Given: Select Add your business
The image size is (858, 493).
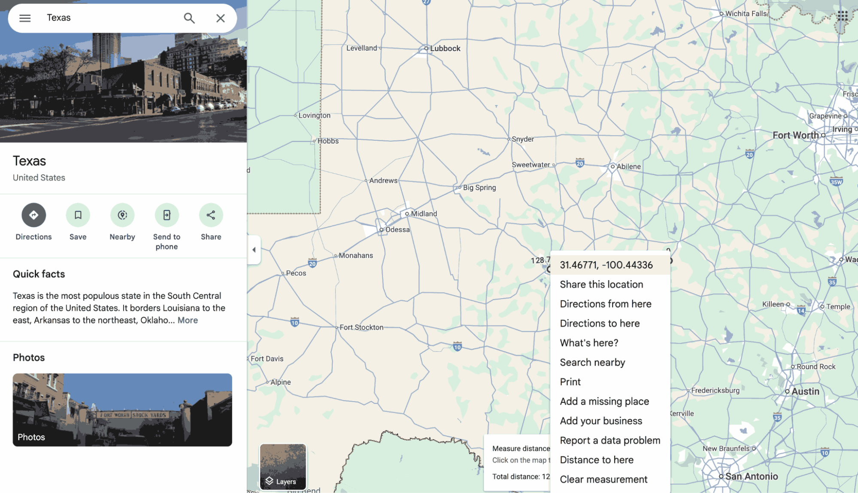Looking at the screenshot, I should point(610,421).
